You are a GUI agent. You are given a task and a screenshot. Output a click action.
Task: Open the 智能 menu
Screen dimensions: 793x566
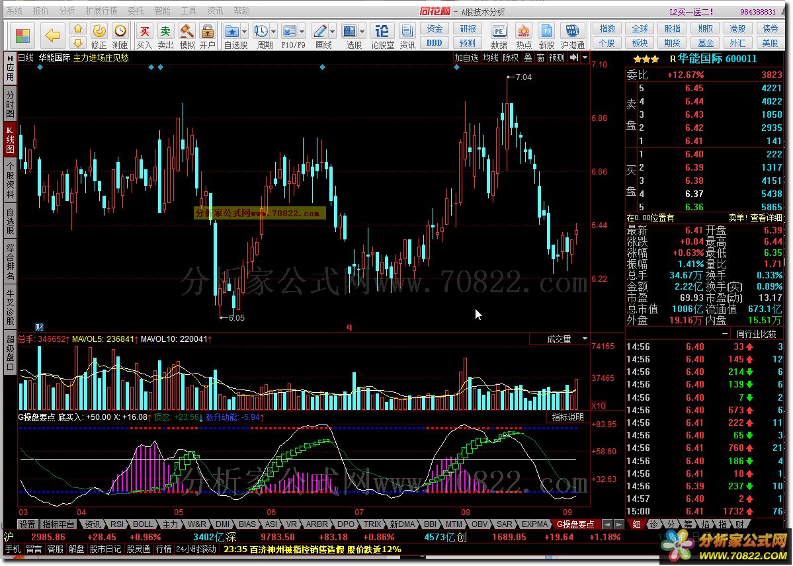point(162,11)
